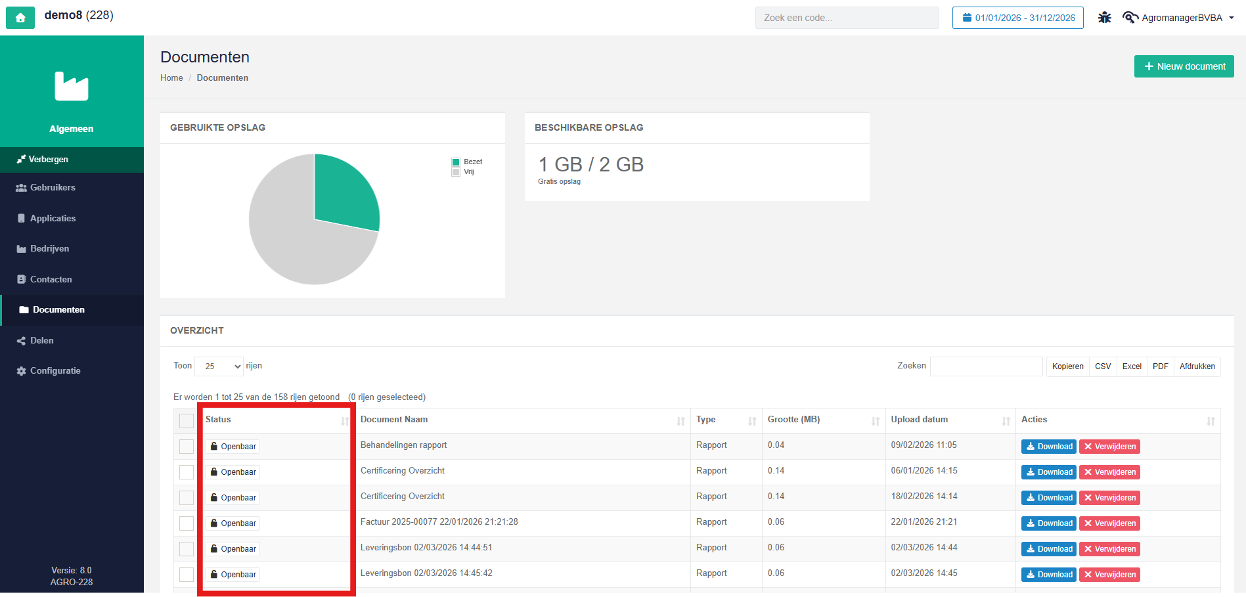Open the AgromanagerBVBA account dropdown
This screenshot has width=1246, height=597.
pos(1179,18)
